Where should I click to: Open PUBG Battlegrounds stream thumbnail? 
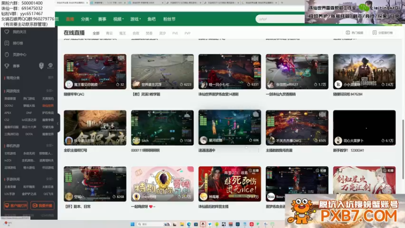[x=364, y=71]
